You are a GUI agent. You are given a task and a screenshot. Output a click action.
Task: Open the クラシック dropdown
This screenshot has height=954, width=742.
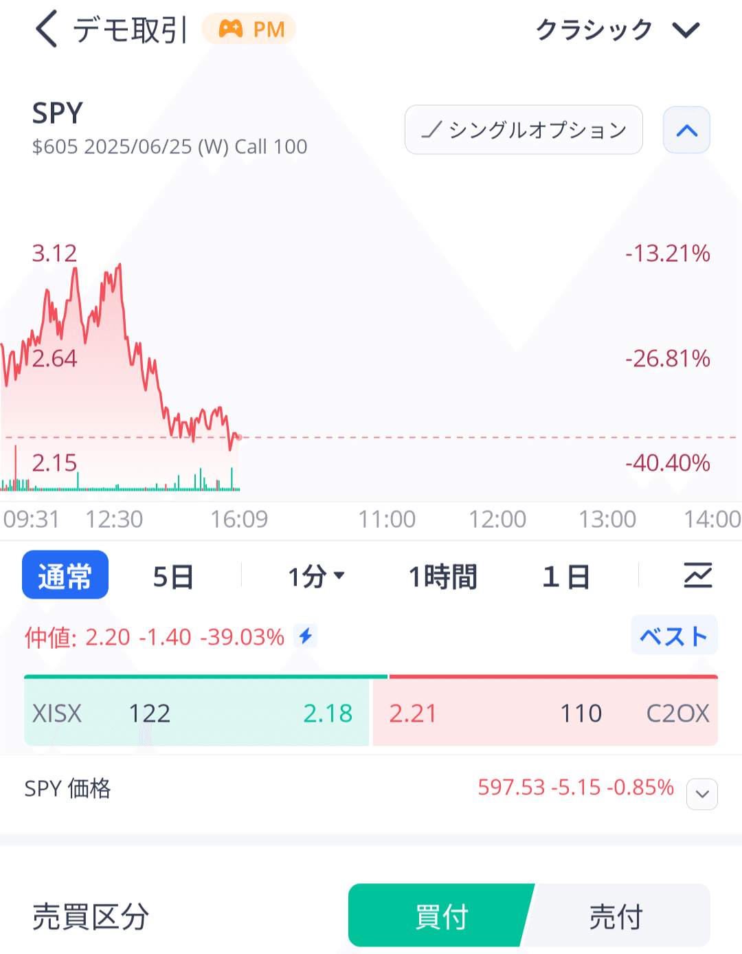(x=614, y=29)
